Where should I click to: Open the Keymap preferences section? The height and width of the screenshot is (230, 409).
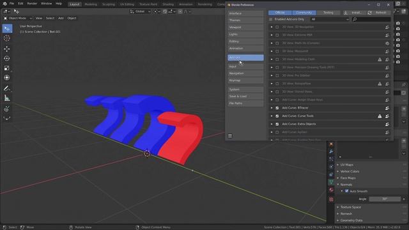coord(245,80)
